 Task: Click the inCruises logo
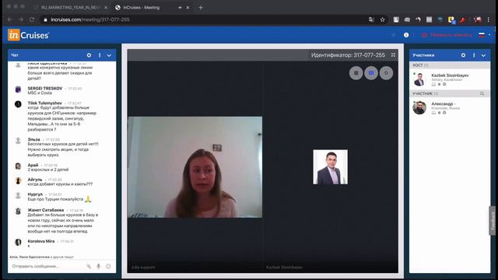tap(28, 35)
